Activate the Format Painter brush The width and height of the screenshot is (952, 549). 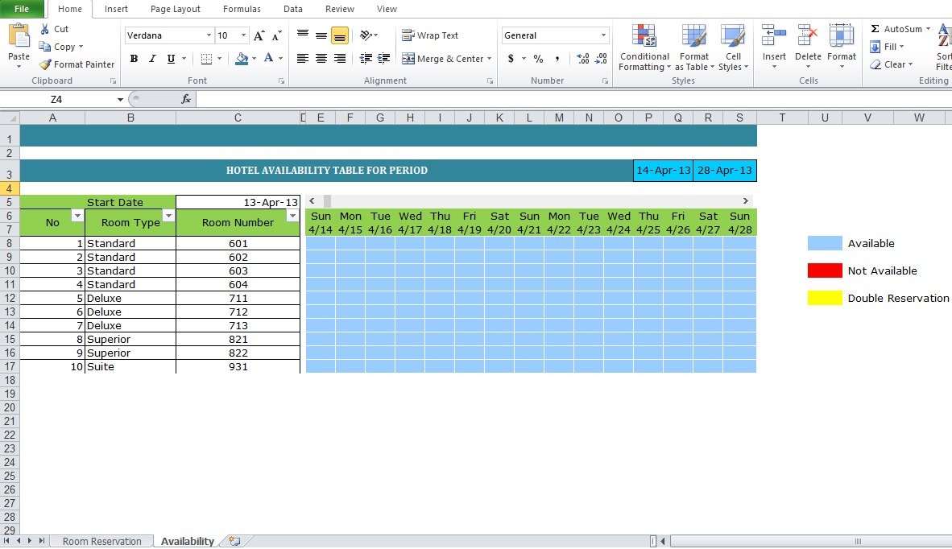pos(46,64)
